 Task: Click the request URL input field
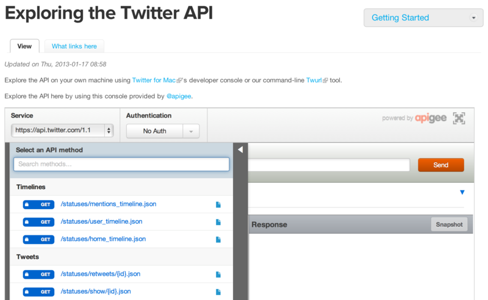(329, 165)
